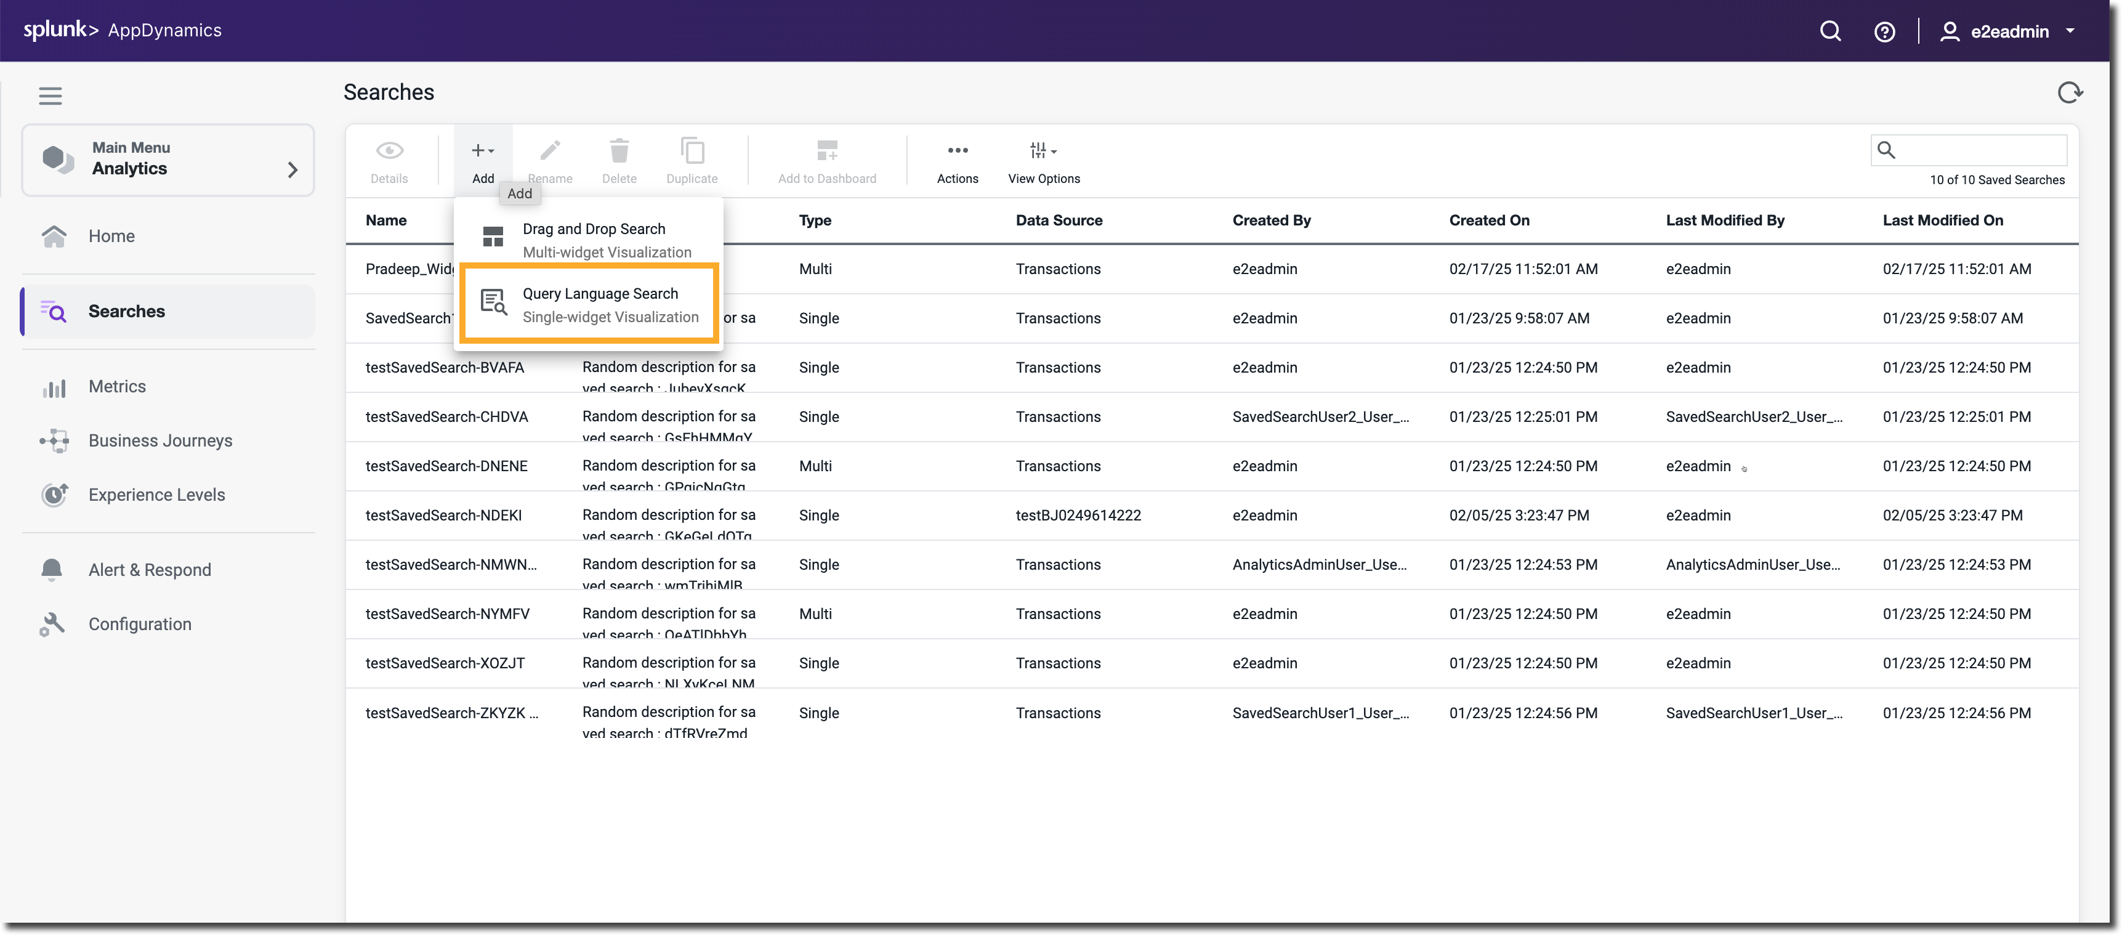Sort by the Data Source column header
Viewport: 2122px width, 935px height.
(1059, 221)
